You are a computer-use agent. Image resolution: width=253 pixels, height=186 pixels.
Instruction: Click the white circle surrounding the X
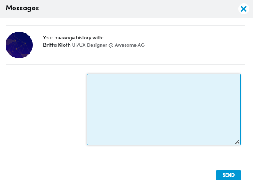(x=244, y=9)
